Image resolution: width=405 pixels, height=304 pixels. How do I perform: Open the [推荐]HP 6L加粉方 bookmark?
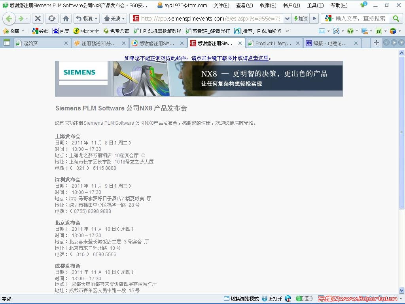tap(257, 31)
